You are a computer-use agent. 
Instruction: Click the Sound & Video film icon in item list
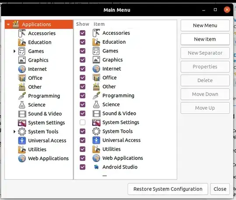pyautogui.click(x=96, y=114)
